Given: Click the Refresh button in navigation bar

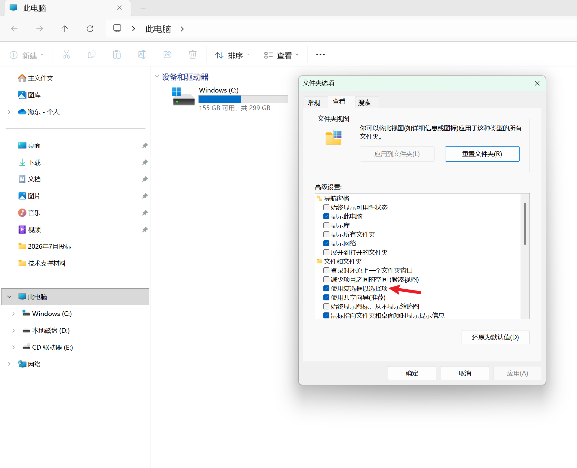Looking at the screenshot, I should (x=90, y=29).
